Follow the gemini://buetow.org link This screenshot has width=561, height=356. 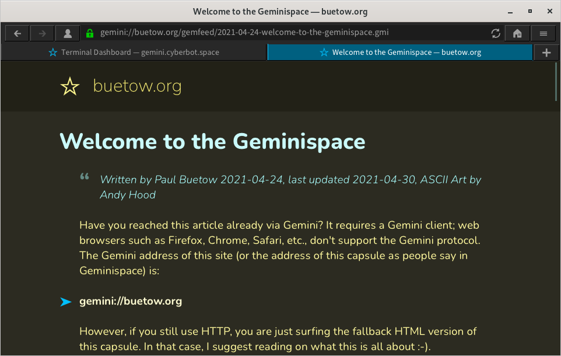(131, 302)
